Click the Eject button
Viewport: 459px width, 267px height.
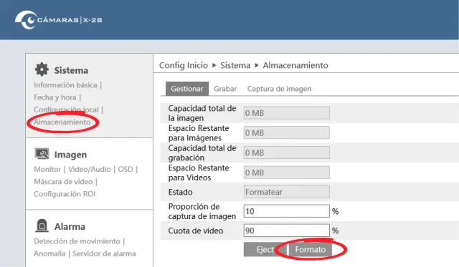(265, 250)
